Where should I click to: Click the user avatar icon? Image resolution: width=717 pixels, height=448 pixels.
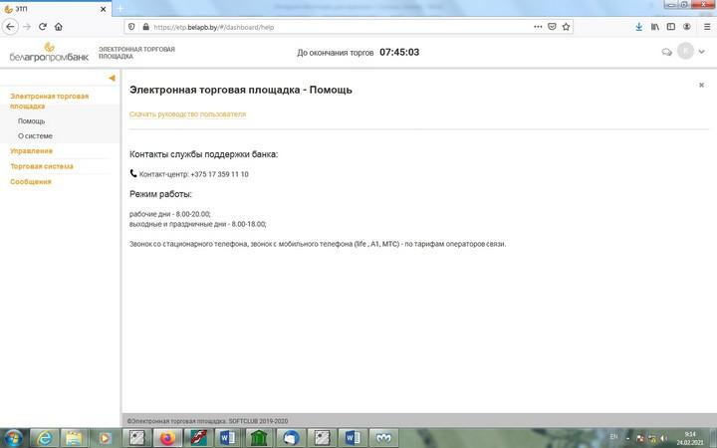click(x=685, y=52)
